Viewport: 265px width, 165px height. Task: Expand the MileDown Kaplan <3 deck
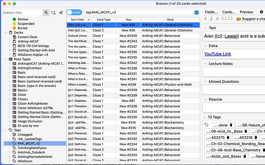[x=10, y=55]
